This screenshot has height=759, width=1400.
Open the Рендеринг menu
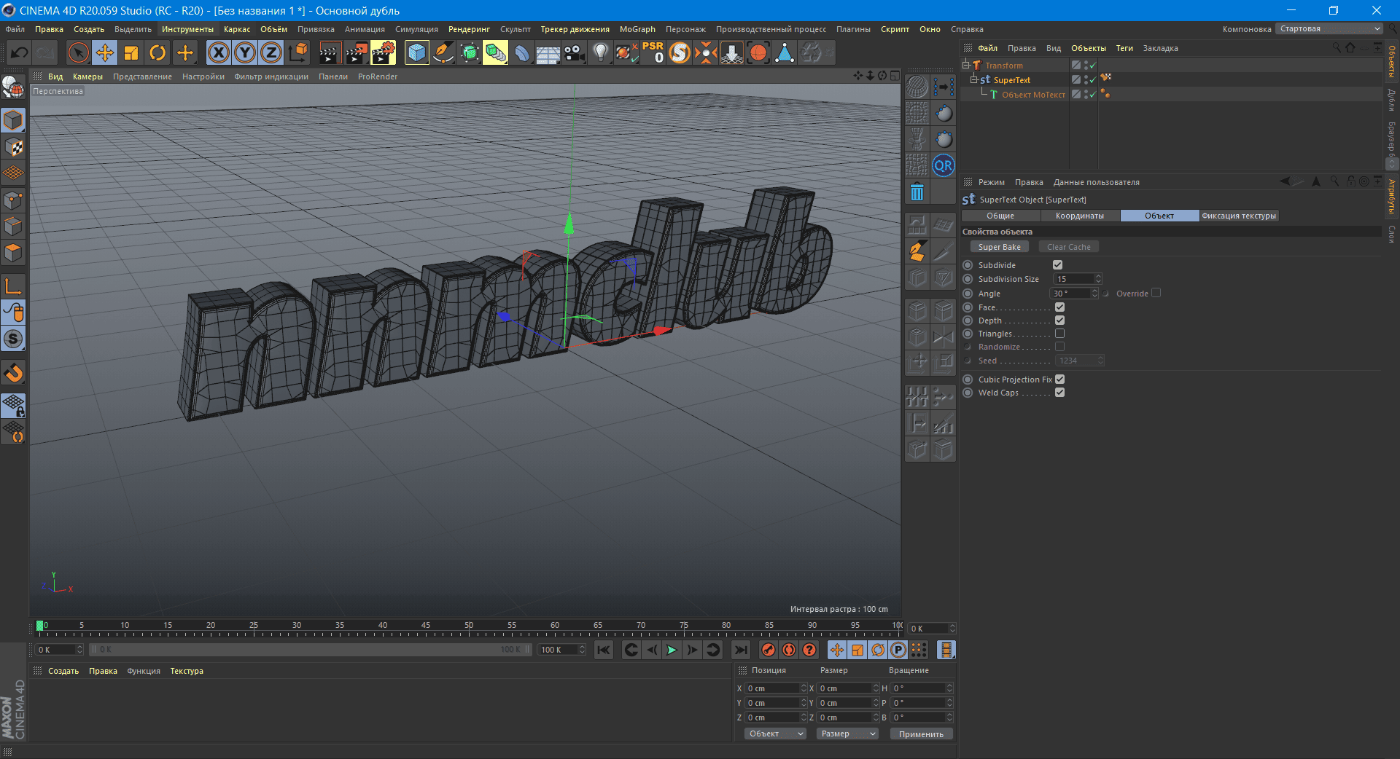tap(469, 29)
